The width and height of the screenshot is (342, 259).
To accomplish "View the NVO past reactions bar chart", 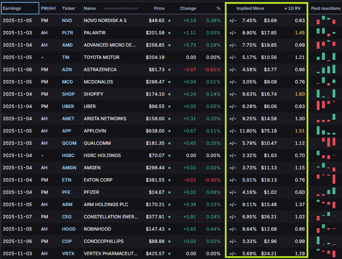I will pos(326,20).
